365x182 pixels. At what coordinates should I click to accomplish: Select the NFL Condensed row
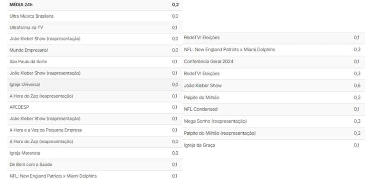coord(274,109)
